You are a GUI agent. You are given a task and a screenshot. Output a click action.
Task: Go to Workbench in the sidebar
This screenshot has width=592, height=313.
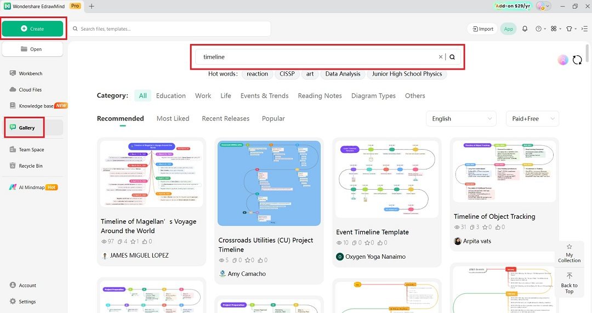click(x=26, y=73)
